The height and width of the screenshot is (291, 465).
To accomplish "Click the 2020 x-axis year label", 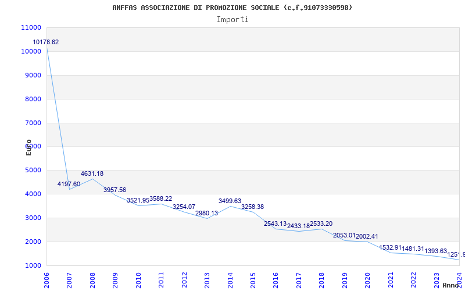I will (368, 280).
